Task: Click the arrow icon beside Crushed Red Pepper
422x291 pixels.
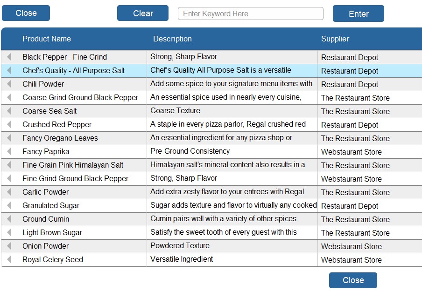Action: [9, 124]
